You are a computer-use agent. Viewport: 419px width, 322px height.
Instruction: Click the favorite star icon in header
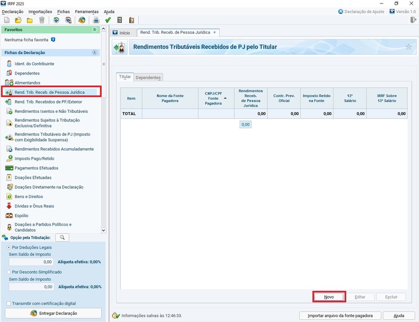click(x=408, y=47)
